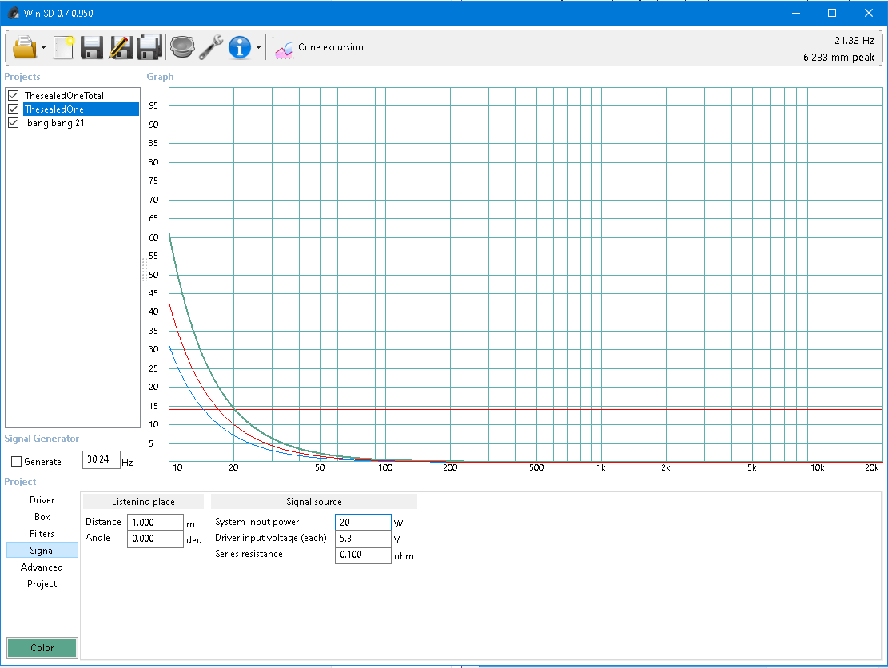Click the WinISD title bar app icon
This screenshot has height=668, width=888.
point(13,13)
